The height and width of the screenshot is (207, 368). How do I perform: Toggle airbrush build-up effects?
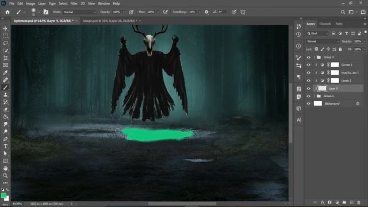pos(166,12)
